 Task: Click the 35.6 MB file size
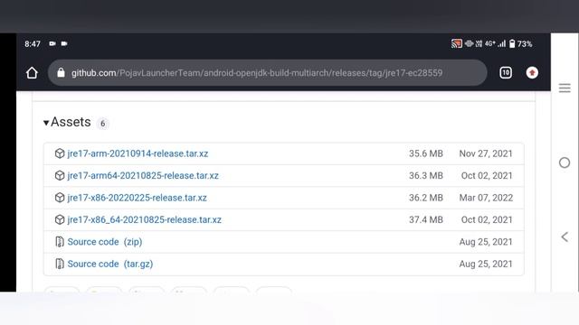click(426, 153)
